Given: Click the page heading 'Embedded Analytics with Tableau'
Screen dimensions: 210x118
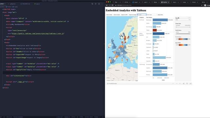Looking at the screenshot, I should tap(126, 10).
